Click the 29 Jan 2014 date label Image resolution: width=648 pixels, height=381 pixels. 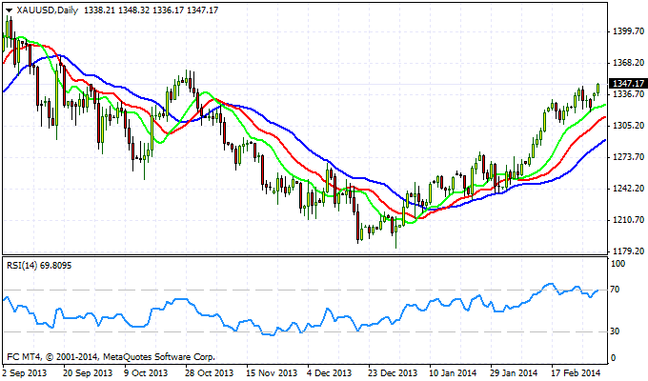(514, 372)
